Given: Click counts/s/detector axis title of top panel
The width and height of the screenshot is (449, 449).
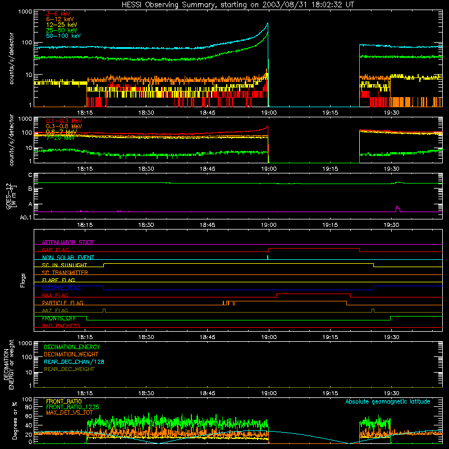Looking at the screenshot, I should point(11,58).
